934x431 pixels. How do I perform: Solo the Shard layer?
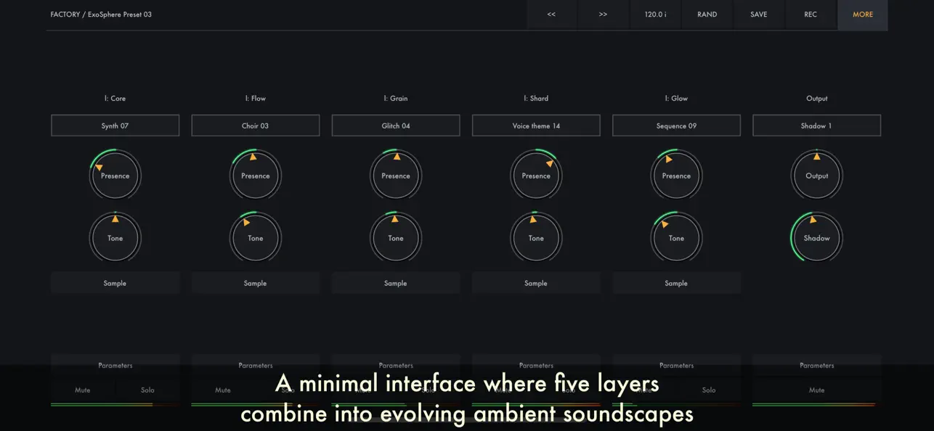click(x=569, y=390)
